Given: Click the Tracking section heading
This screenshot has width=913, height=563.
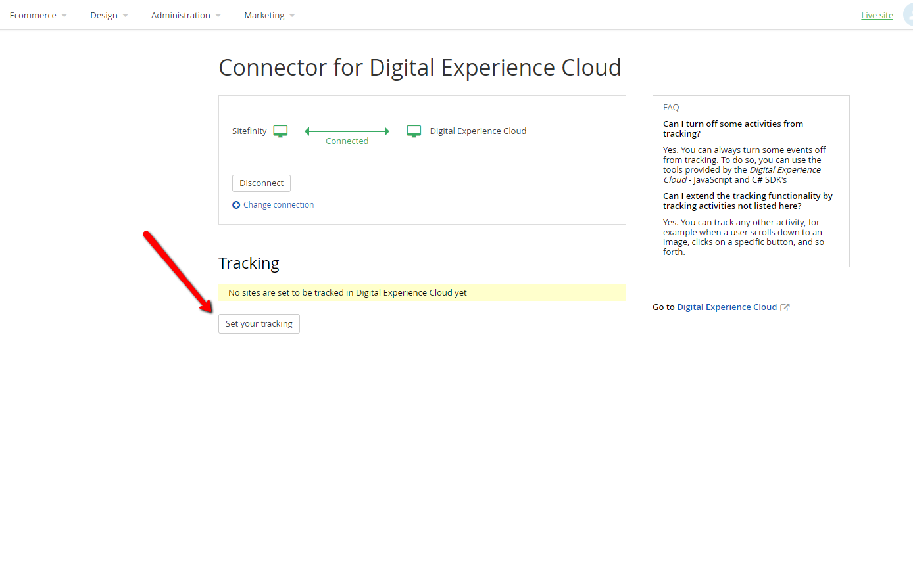Looking at the screenshot, I should (249, 263).
